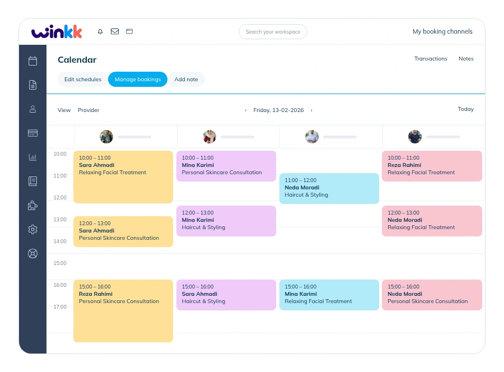Open the mail envelope icon
The image size is (504, 372).
coord(115,31)
